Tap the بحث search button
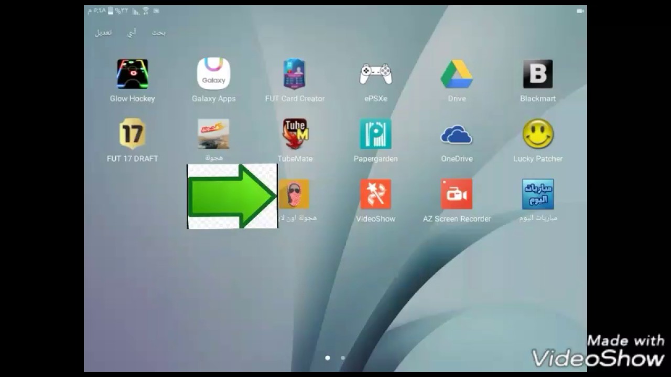 (159, 32)
